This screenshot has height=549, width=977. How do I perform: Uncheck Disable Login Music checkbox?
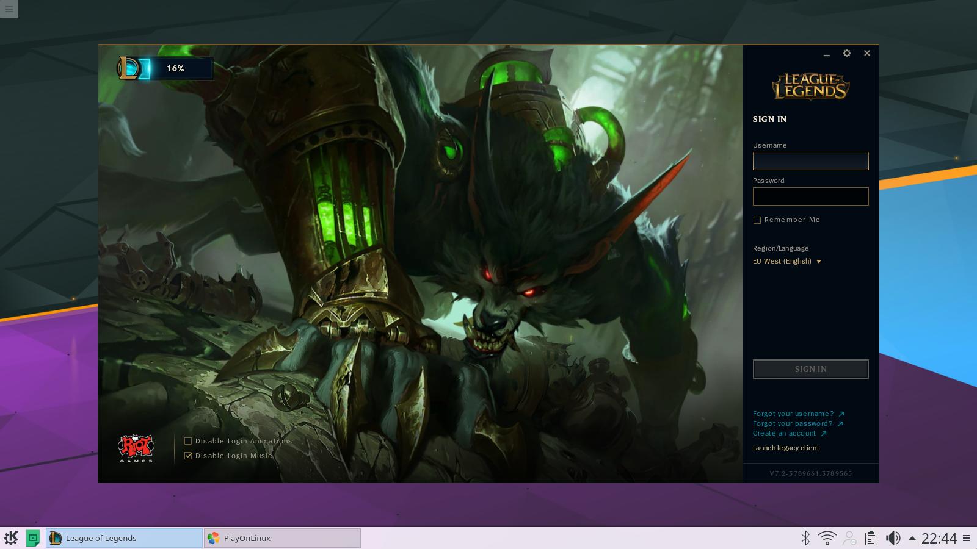click(x=188, y=456)
